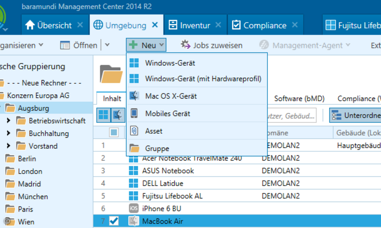Click the Asset paperclip icon
This screenshot has height=228, width=381.
point(134,131)
